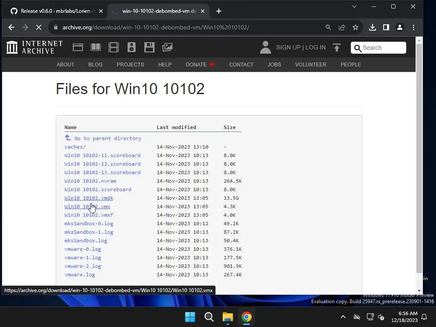The image size is (436, 327).
Task: Click the zoom magnifier icon in the address bar
Action: 328,27
